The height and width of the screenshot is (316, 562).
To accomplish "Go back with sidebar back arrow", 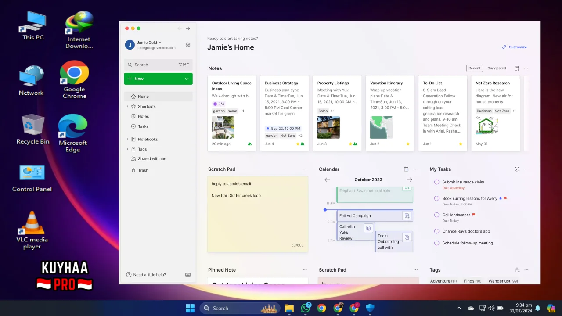I will coord(180,29).
